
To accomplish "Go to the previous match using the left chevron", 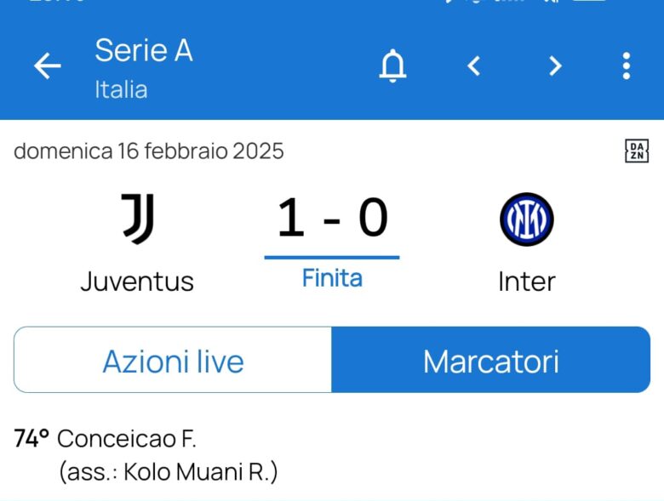I will tap(474, 65).
